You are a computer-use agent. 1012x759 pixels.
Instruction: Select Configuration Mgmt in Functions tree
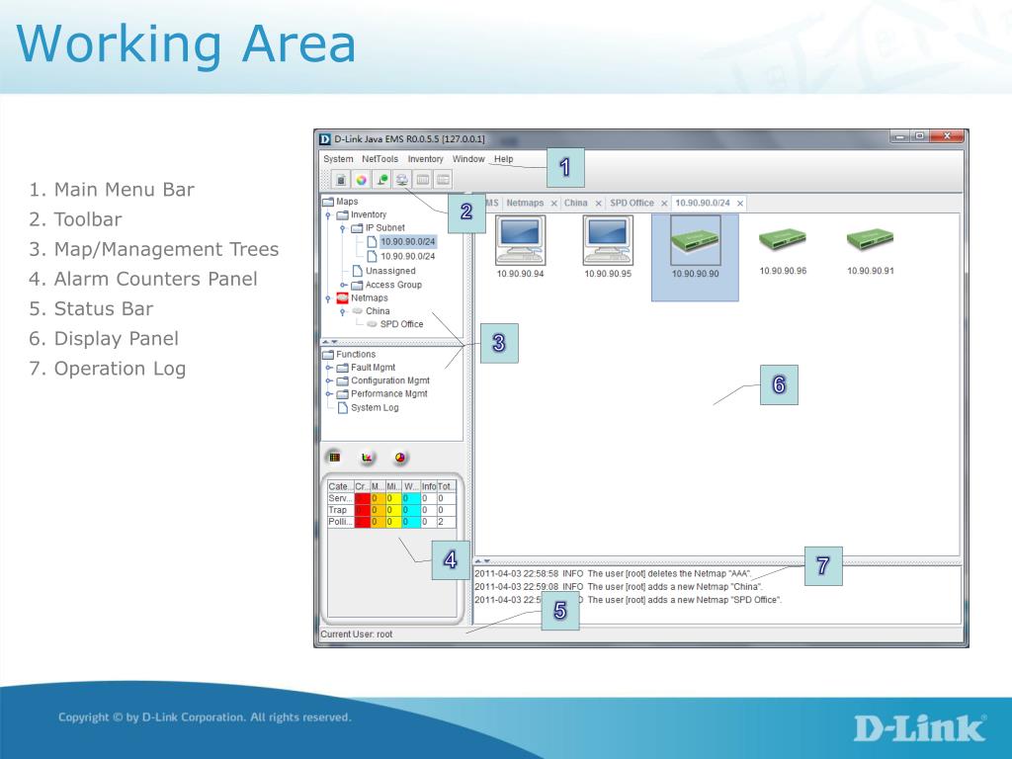coord(389,380)
